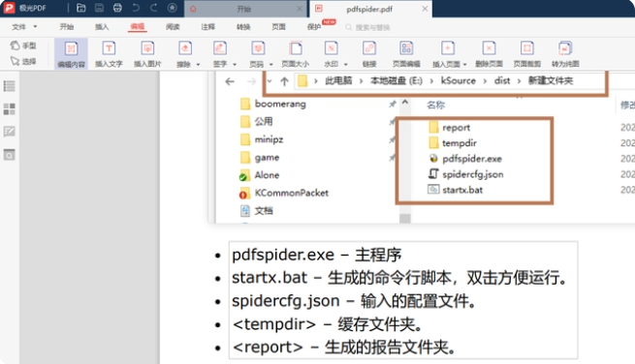Select the 插入图片 (insert image) tool
Viewport: 635px width, 364px height.
pyautogui.click(x=147, y=54)
